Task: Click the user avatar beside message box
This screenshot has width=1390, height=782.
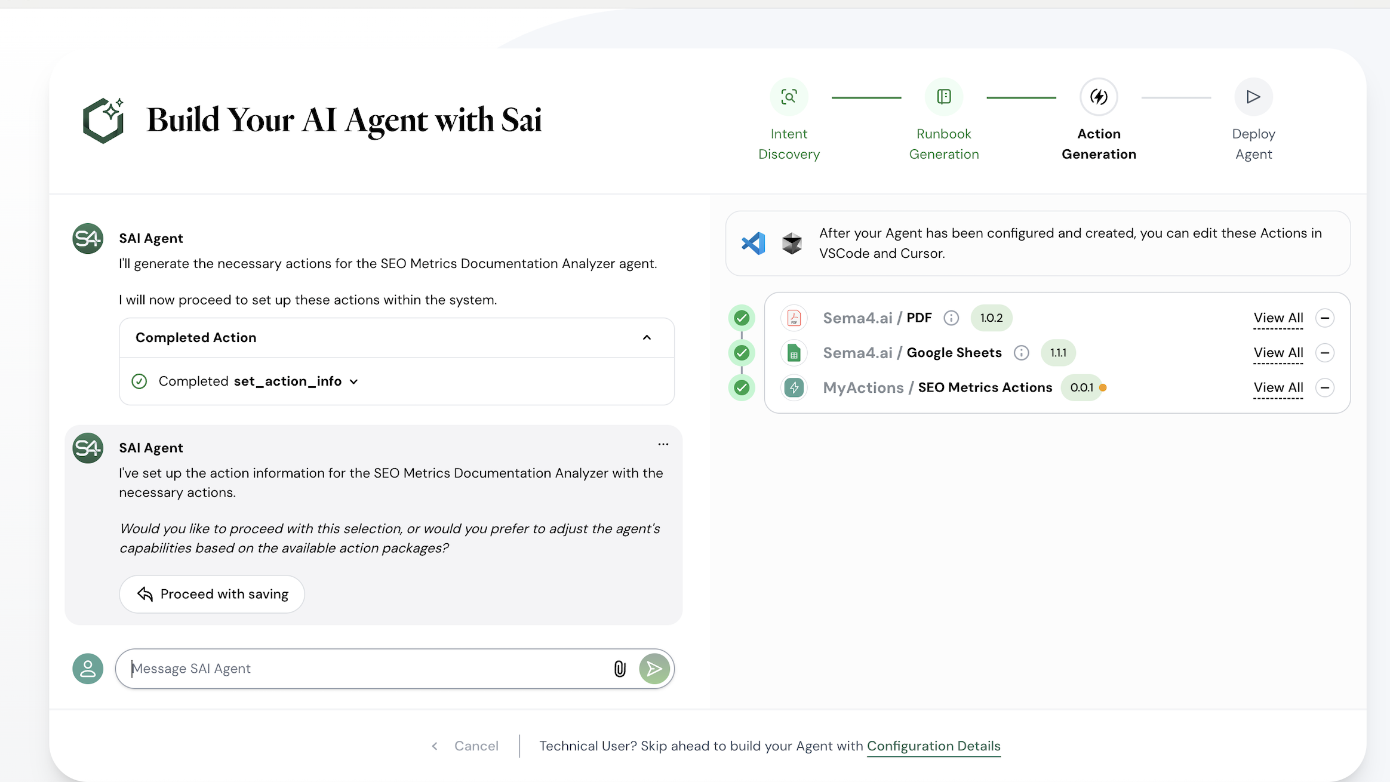Action: click(88, 669)
